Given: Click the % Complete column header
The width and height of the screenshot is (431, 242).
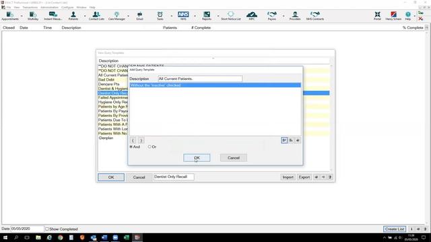Looking at the screenshot, I should 413,28.
